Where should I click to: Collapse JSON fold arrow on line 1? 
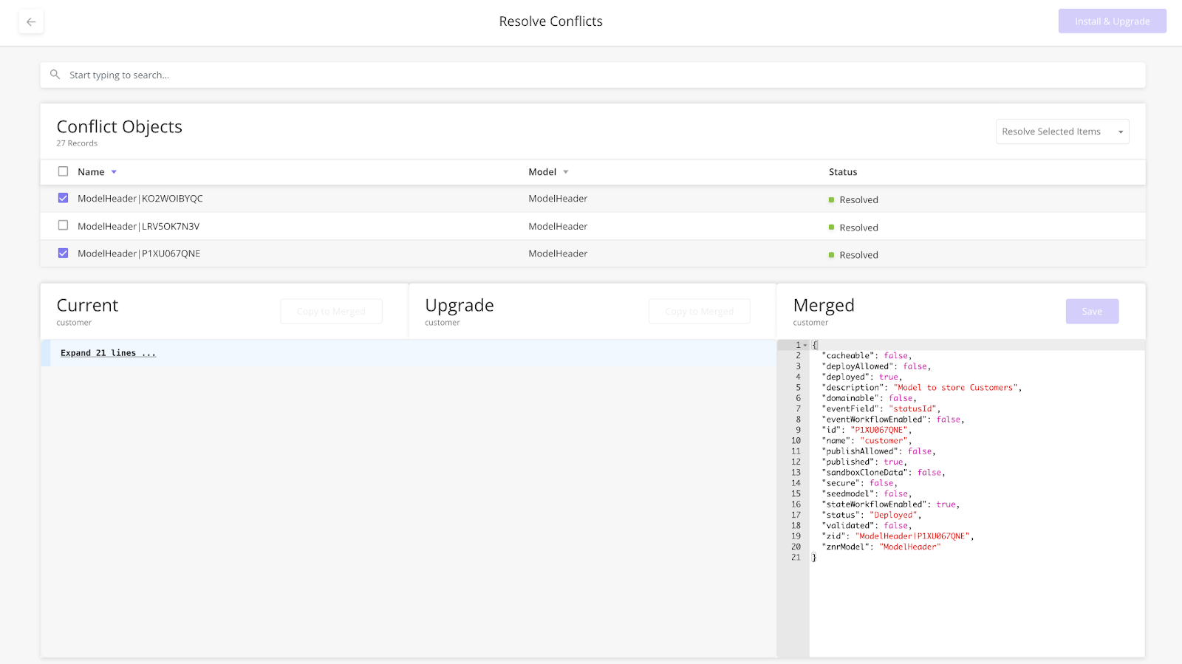tap(805, 345)
